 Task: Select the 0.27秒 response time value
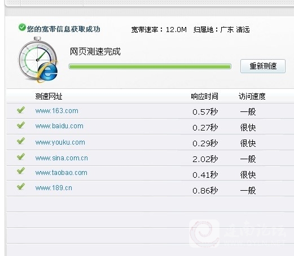(x=205, y=128)
